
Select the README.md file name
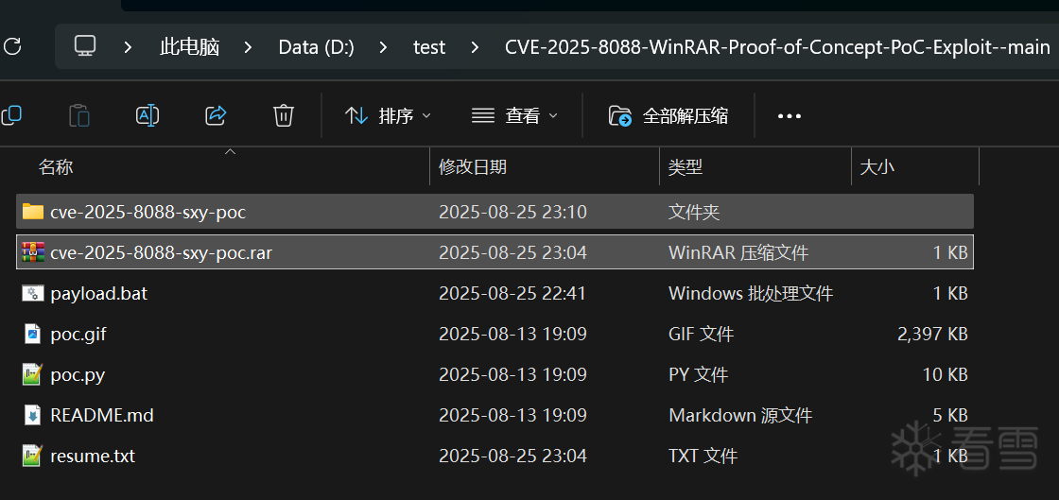102,415
